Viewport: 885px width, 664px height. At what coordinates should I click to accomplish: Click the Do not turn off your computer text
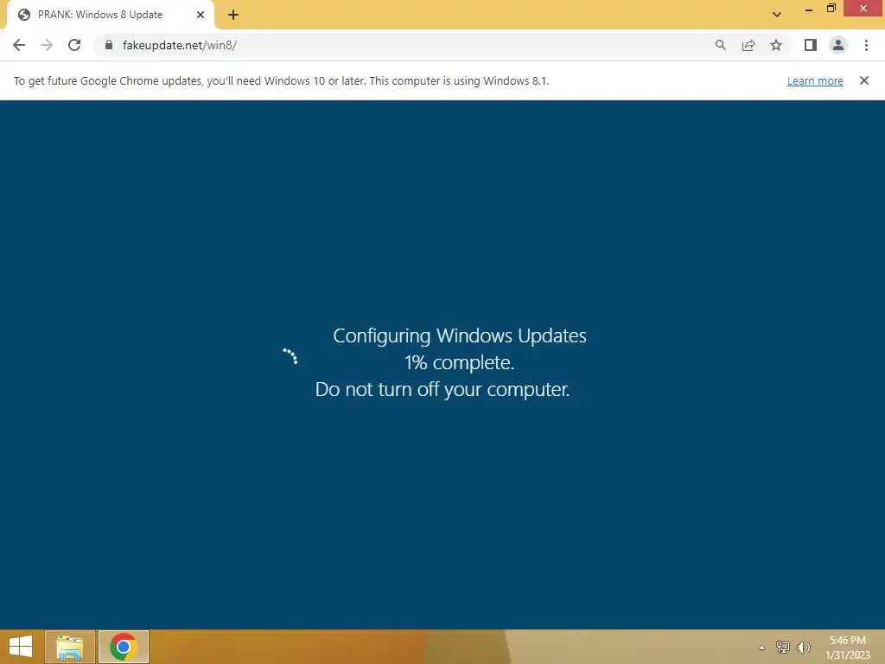tap(442, 389)
